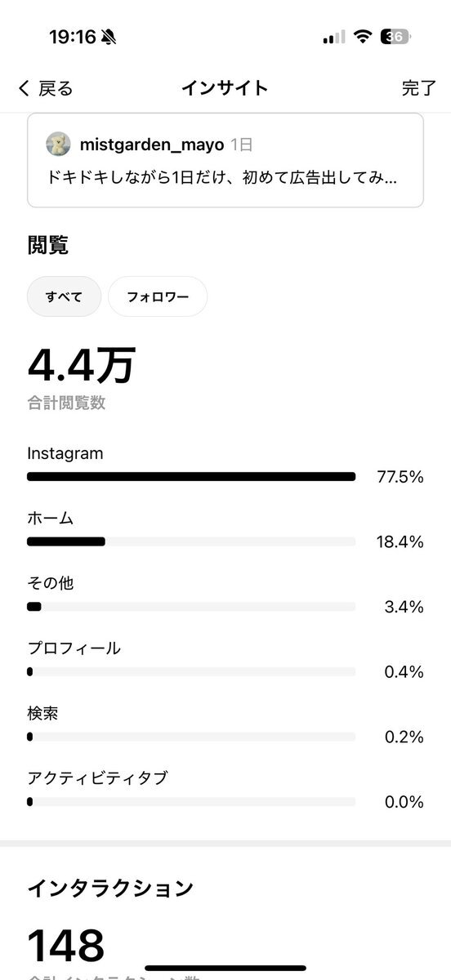Viewport: 451px width, 980px height.
Task: Tap the cellular signal bars icon
Action: point(334,37)
